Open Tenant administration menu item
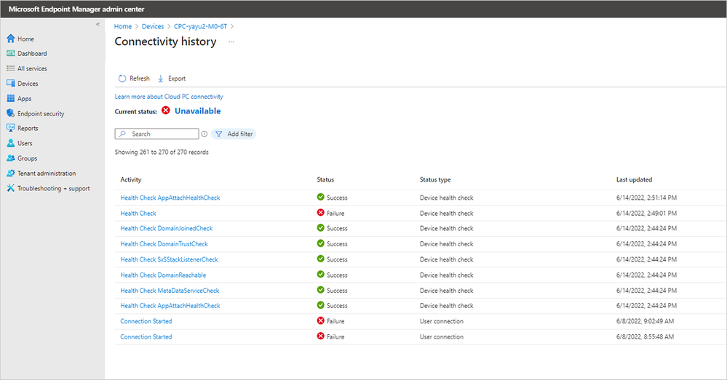727x380 pixels. tap(47, 173)
